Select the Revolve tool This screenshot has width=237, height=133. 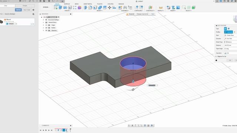point(65,7)
